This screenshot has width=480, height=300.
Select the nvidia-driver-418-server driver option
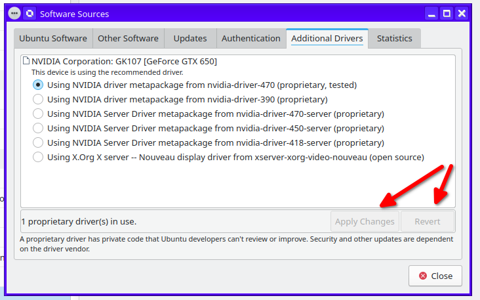pos(38,142)
